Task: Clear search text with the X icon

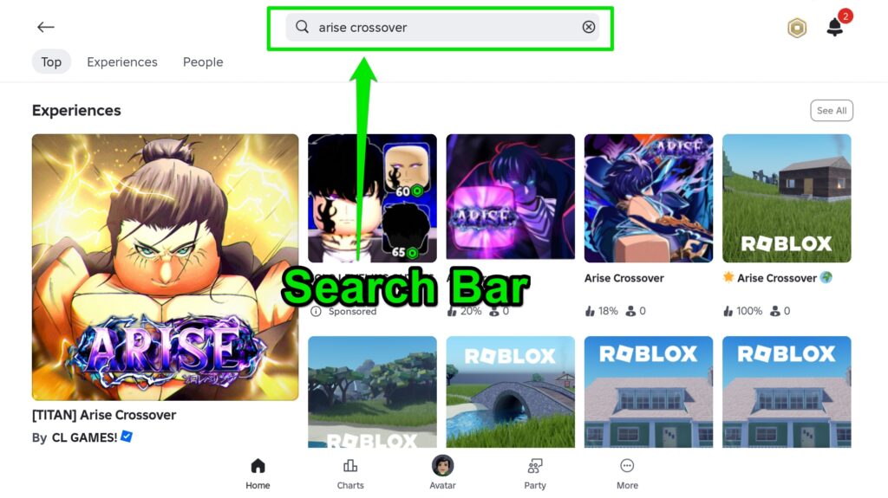Action: point(589,27)
